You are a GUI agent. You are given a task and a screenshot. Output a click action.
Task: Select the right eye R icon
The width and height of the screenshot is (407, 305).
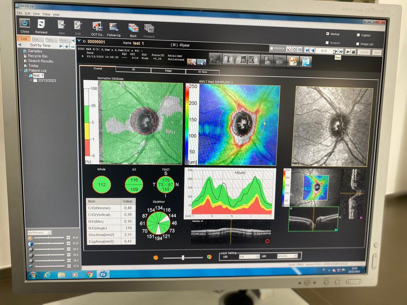pos(240,60)
